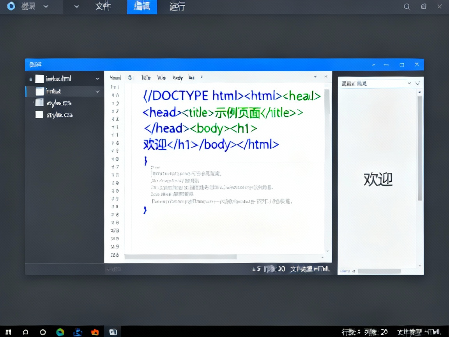This screenshot has height=337, width=449.
Task: Open the 运行 menu
Action: pos(177,7)
